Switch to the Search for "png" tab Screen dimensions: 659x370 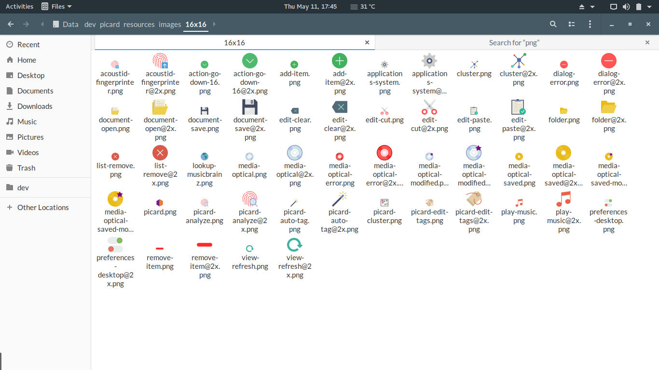(x=514, y=43)
